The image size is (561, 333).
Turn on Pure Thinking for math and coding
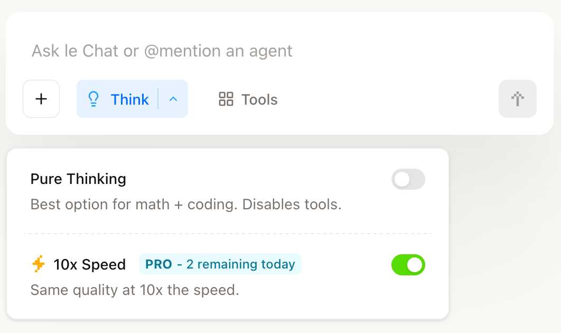[x=408, y=179]
